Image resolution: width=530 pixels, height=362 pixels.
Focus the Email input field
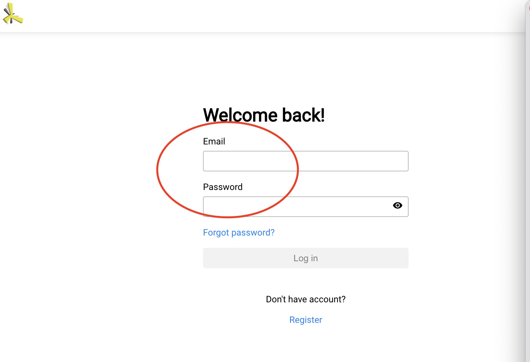pyautogui.click(x=305, y=161)
